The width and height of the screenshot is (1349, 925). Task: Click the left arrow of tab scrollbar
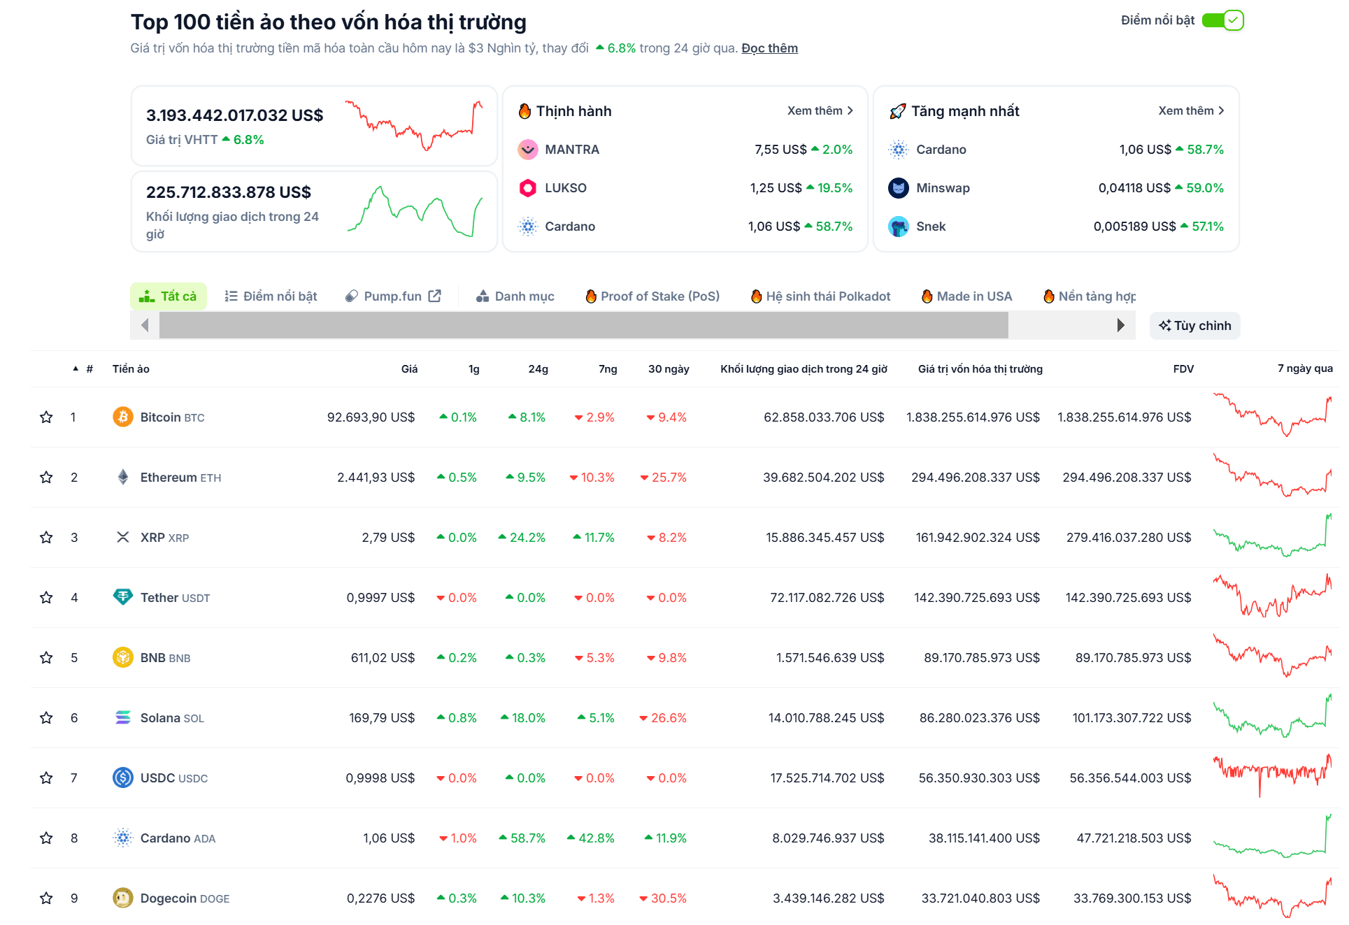145,326
